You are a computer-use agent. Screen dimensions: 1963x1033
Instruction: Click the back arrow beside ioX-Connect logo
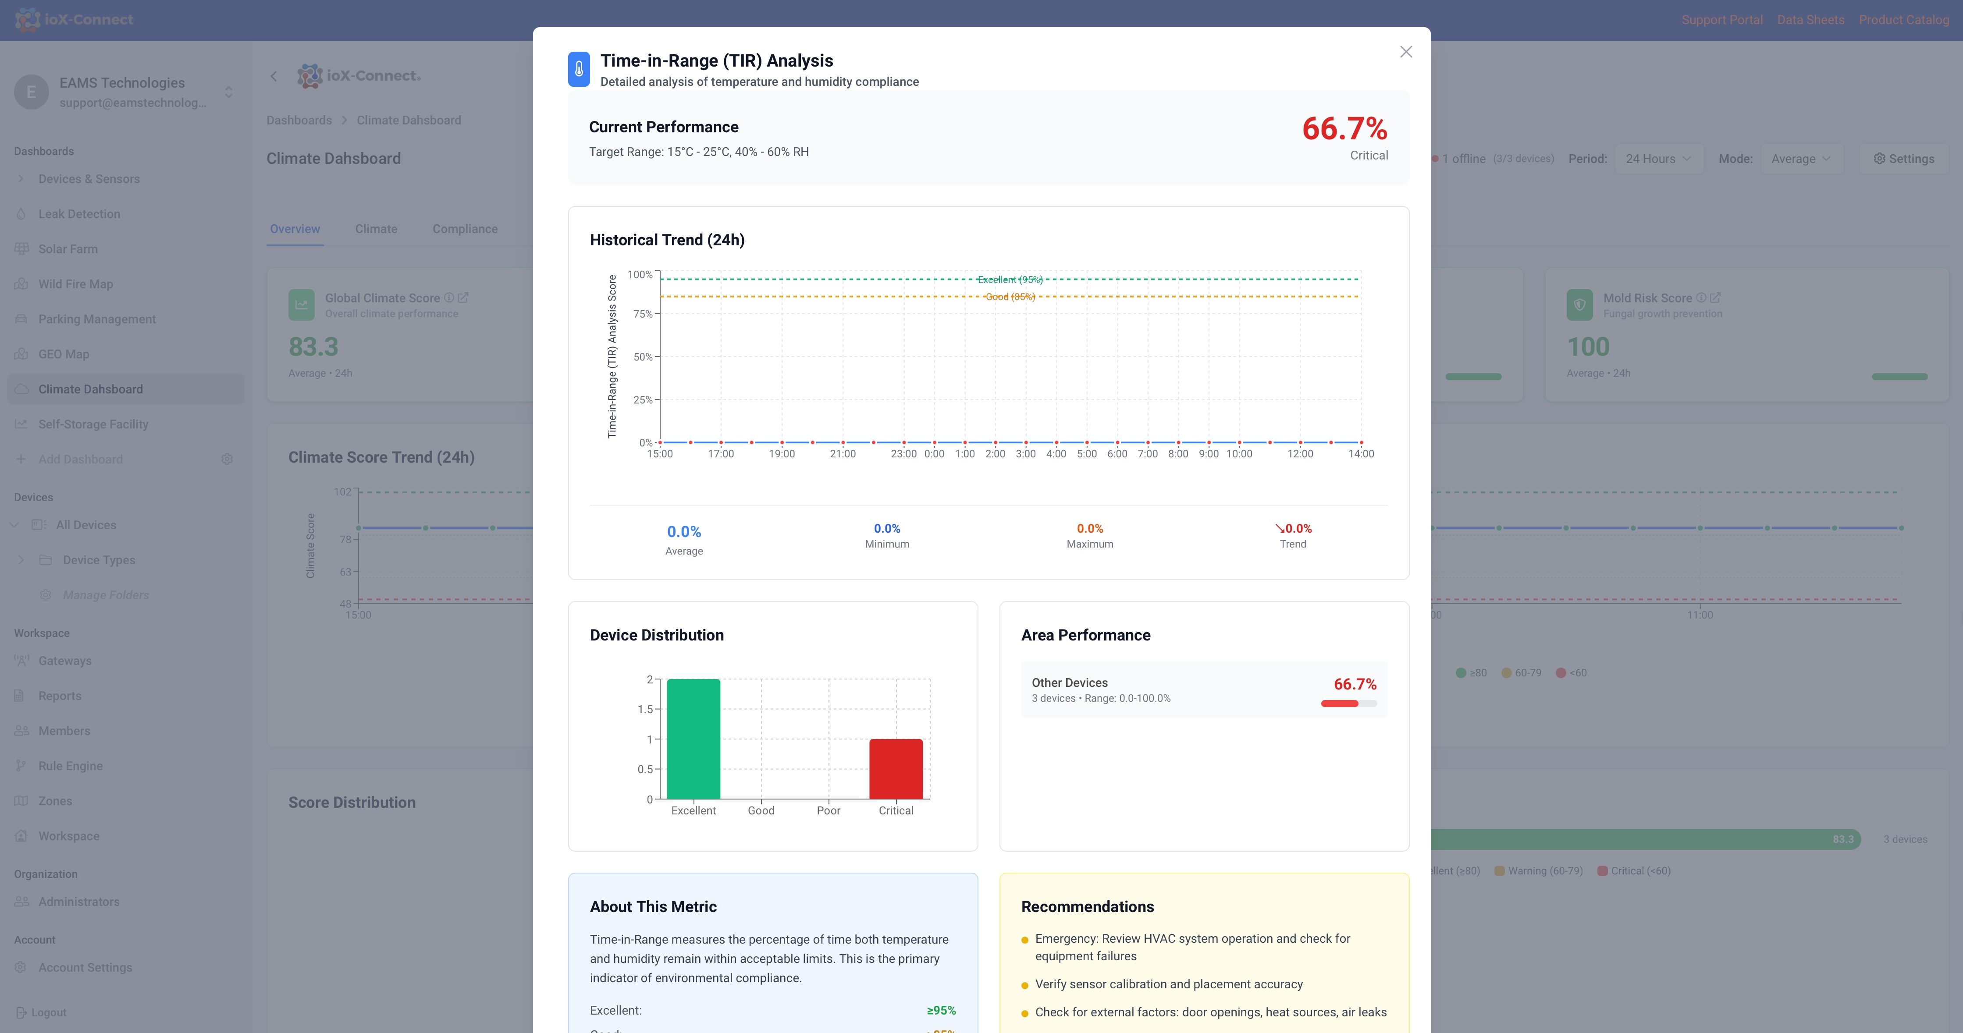pos(274,76)
